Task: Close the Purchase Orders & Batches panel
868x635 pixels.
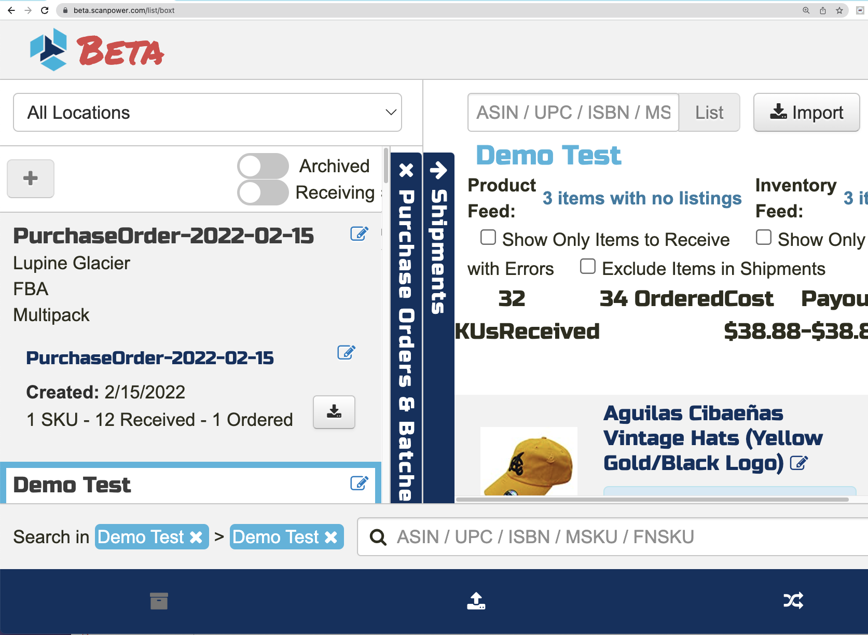Action: pyautogui.click(x=406, y=170)
